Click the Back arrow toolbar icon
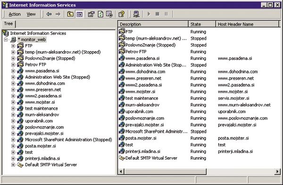283x185 pixels. coord(49,14)
